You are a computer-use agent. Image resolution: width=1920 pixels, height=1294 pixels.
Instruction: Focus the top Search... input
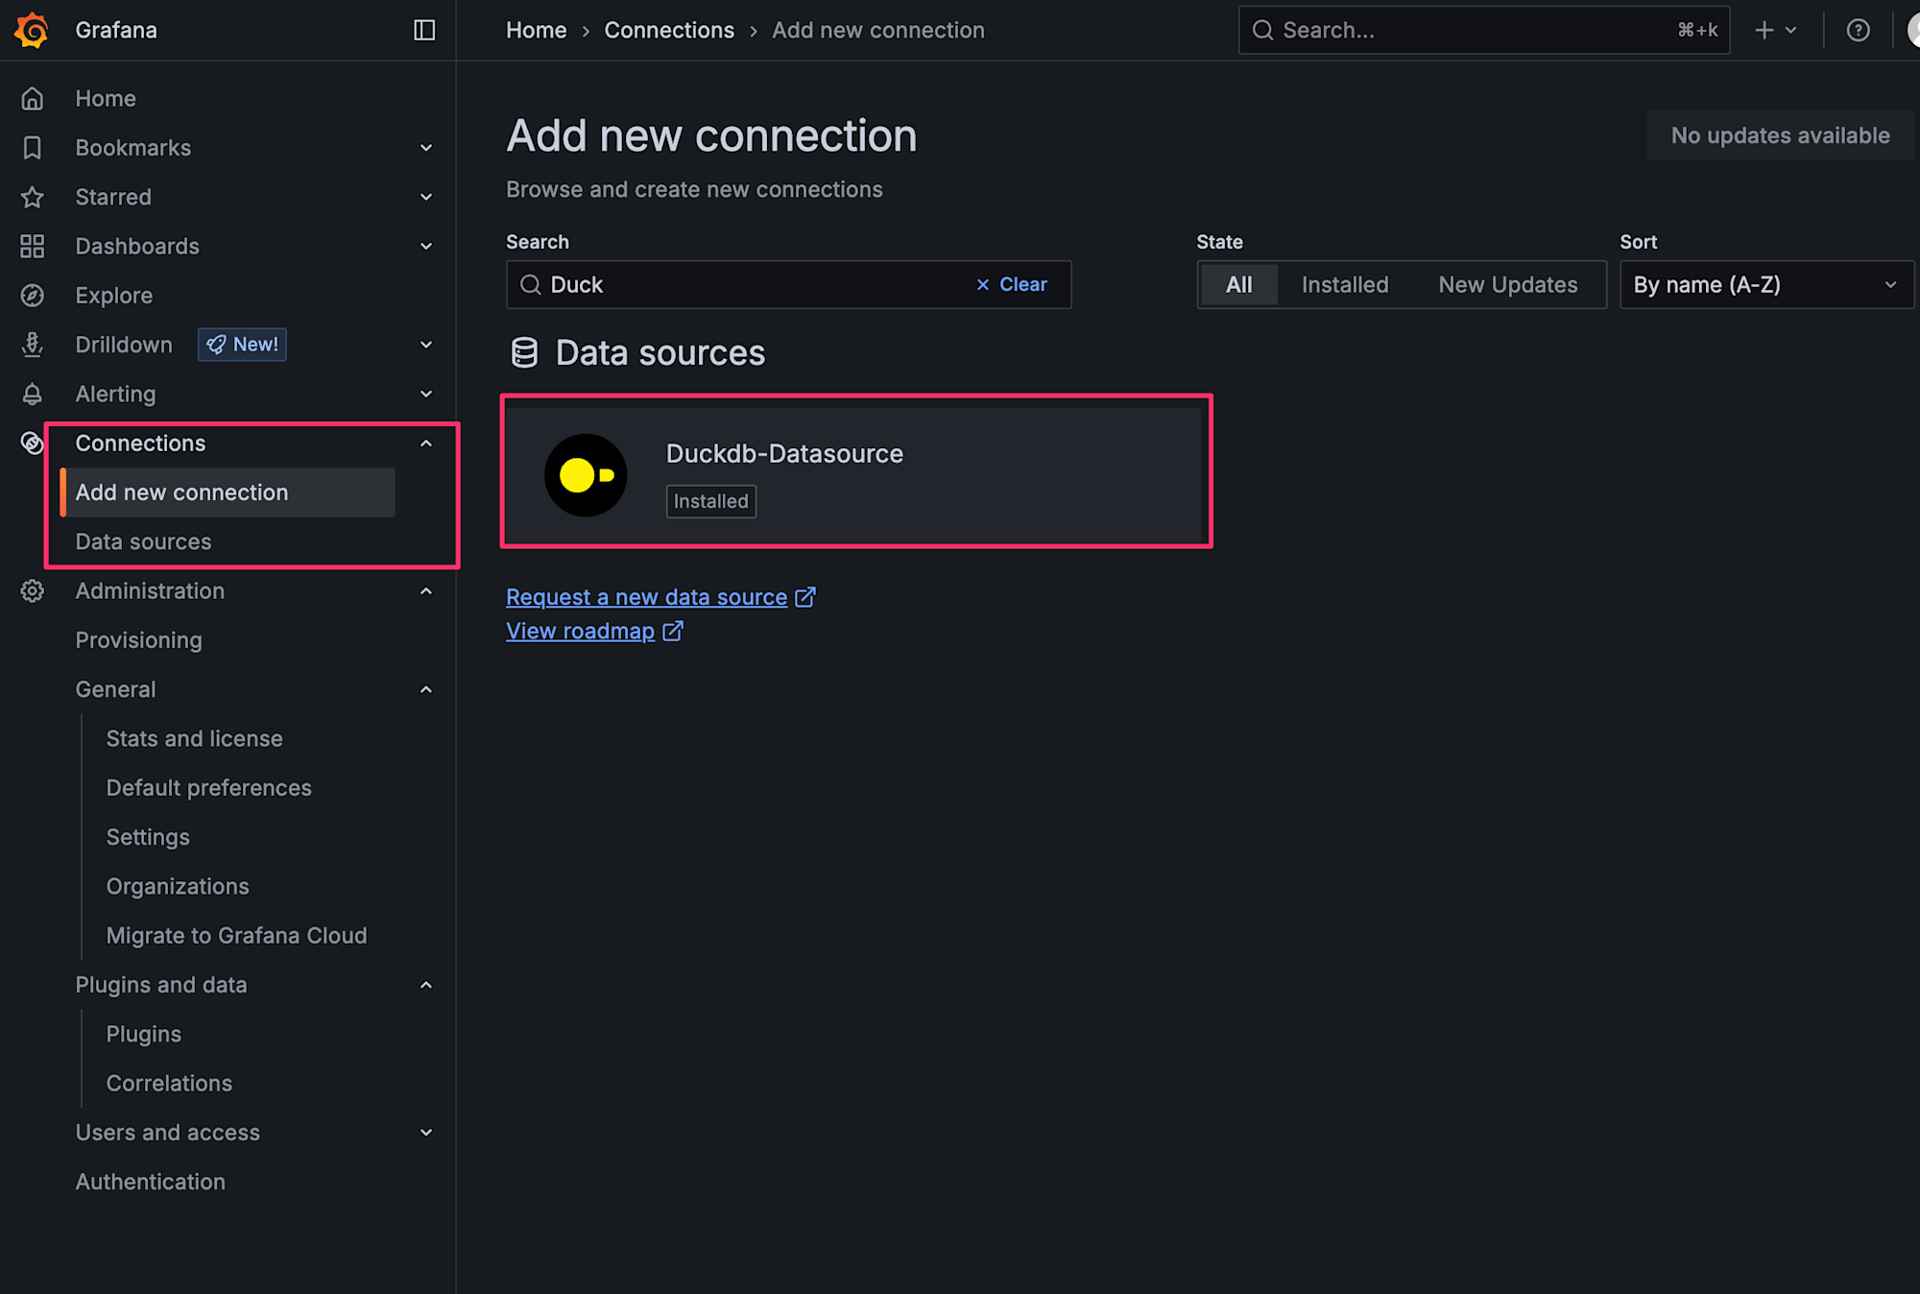pos(1483,30)
